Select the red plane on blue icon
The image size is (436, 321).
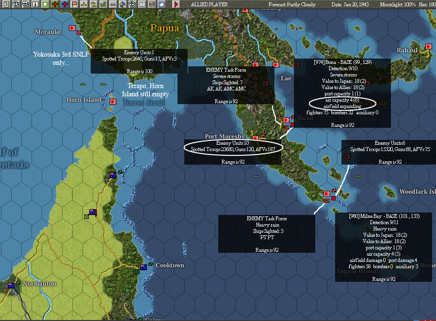point(65,4)
